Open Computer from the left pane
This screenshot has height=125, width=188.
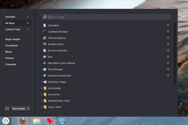pos(11,64)
